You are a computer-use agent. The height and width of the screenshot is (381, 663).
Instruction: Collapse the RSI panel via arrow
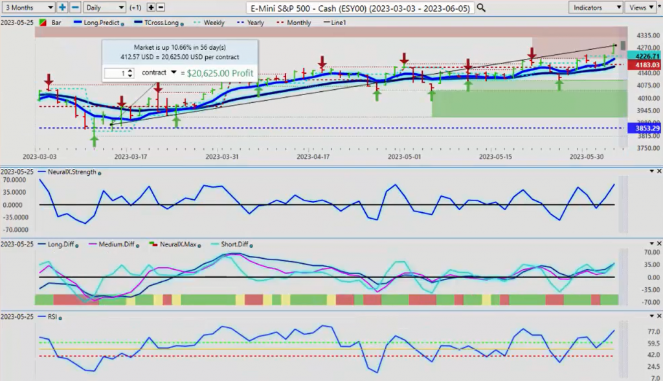point(651,316)
